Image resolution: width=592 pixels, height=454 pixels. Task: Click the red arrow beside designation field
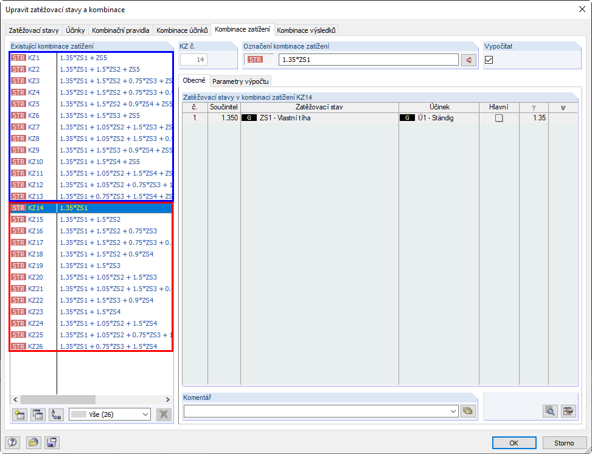click(468, 60)
